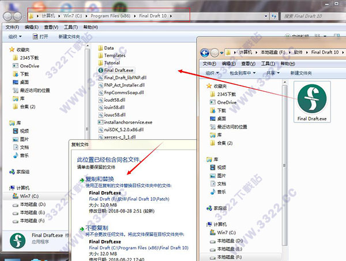Expand Share with dropdown in right window
Image resolution: width=346 pixels, height=261 pixels.
(273, 73)
